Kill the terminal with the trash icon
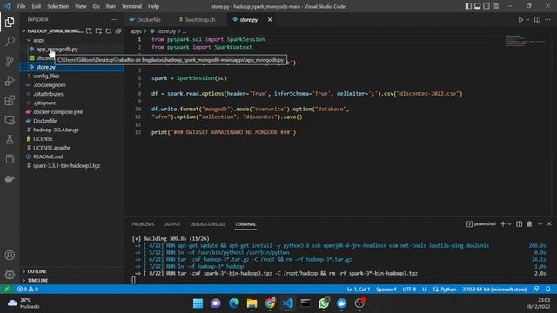557x313 pixels. coord(529,224)
